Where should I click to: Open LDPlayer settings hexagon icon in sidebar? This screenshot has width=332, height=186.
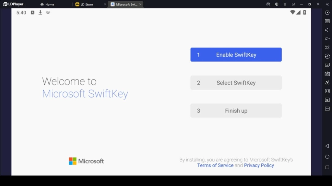(x=327, y=13)
